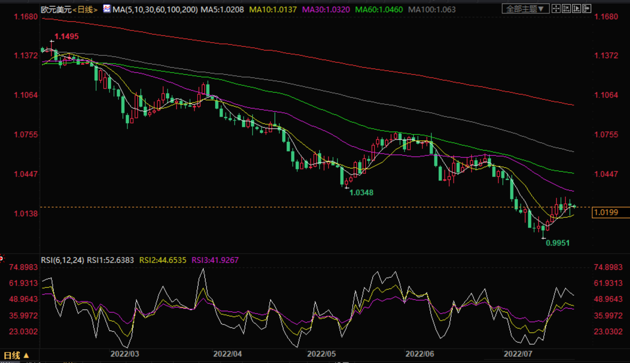The width and height of the screenshot is (630, 363).
Task: Click the RSI(6,12,24) indicator label
Action: (62, 260)
